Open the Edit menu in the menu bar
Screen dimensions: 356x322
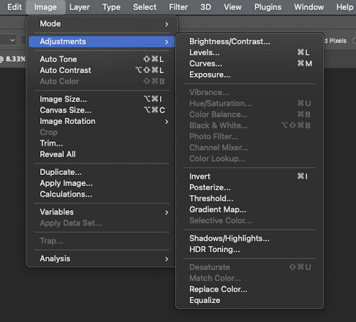14,7
